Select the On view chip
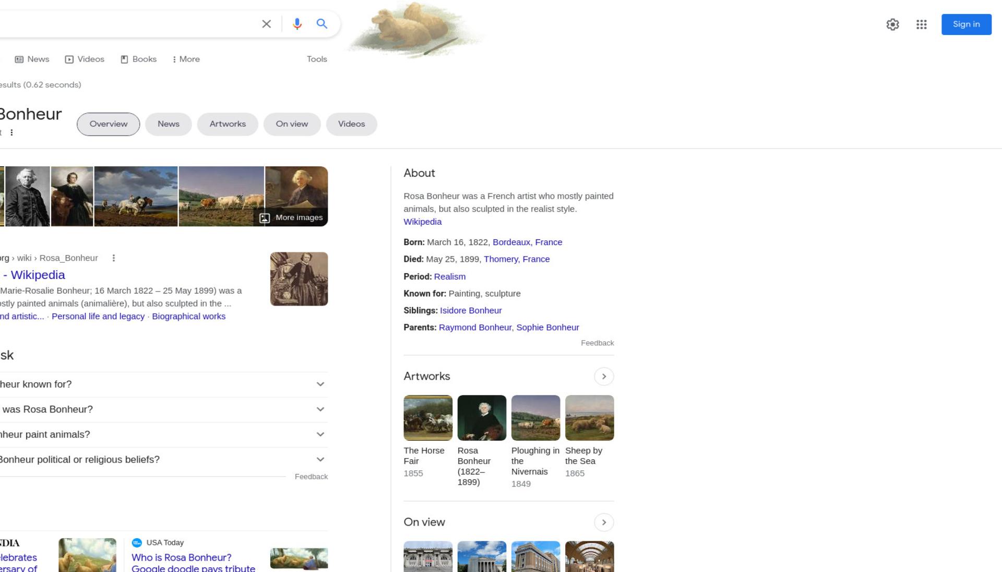1002x572 pixels. 292,124
